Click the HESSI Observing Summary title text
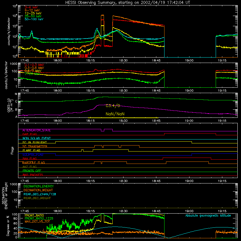Screen dimensions: 241x241 127,3
